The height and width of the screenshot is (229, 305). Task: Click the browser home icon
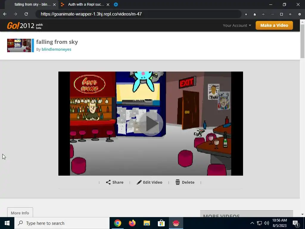coord(255,14)
